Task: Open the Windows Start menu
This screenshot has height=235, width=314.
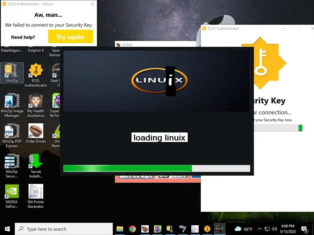Action: [7, 229]
